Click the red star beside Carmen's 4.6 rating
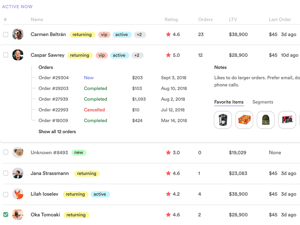Viewport: 300px width, 225px height. coord(168,35)
